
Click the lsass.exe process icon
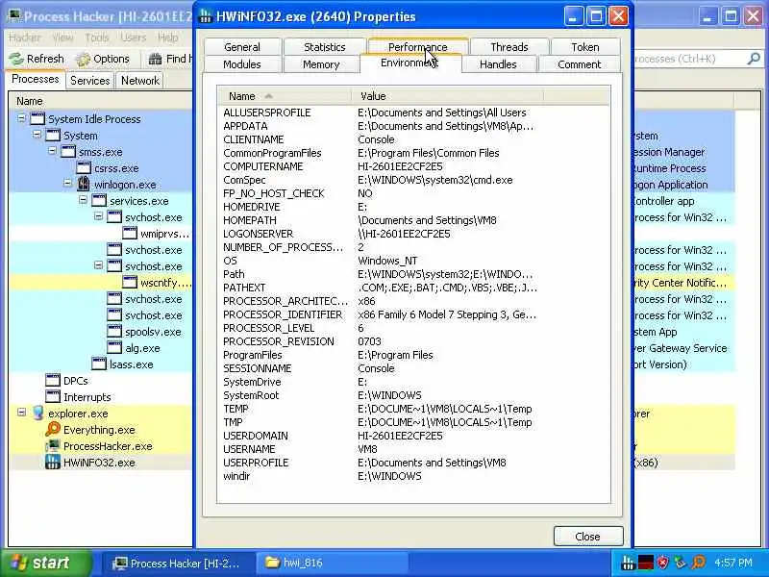[x=99, y=364]
